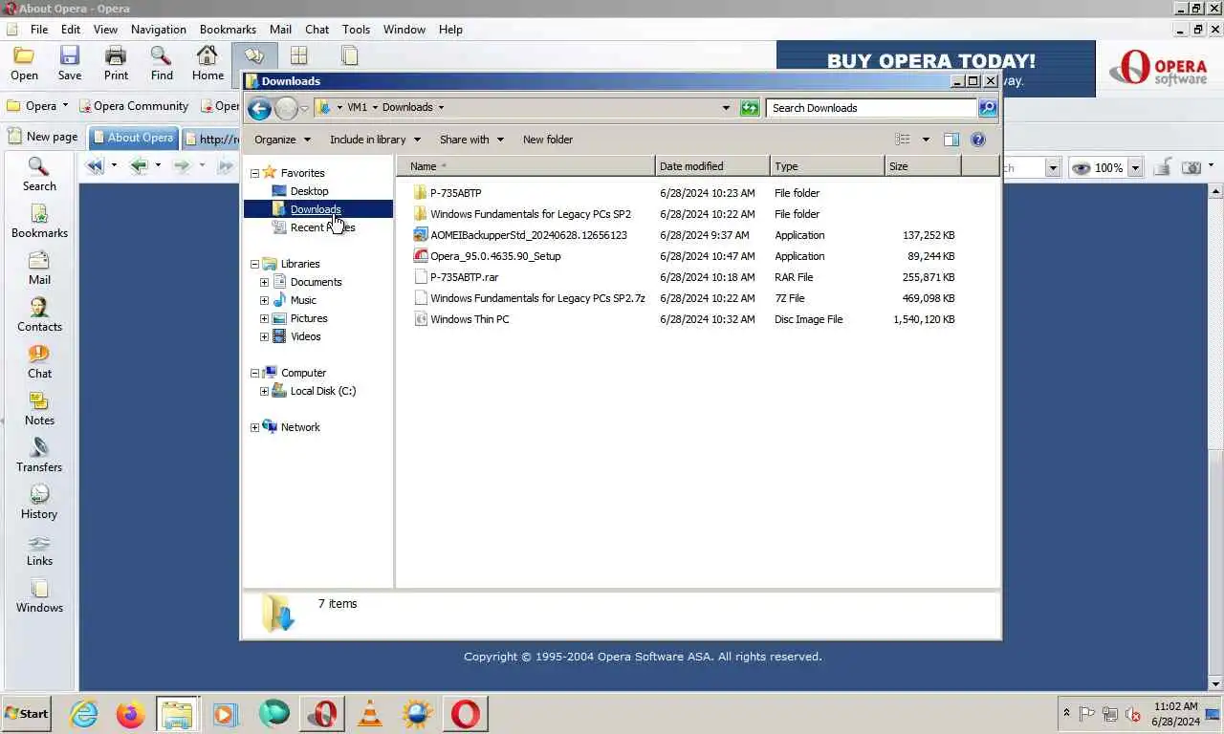Open Firefox from the taskbar
The image size is (1224, 734).
[x=130, y=714]
